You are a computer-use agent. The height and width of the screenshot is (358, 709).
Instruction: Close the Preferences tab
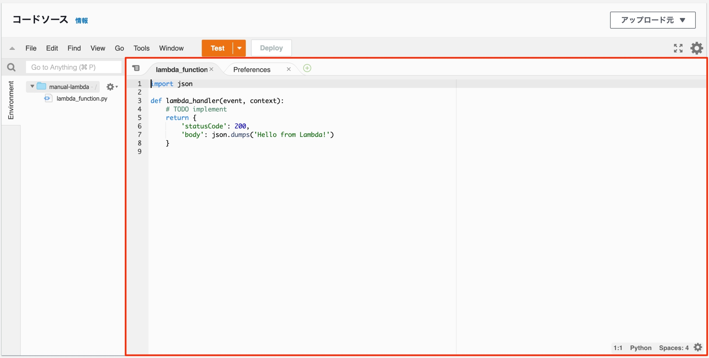click(x=288, y=69)
